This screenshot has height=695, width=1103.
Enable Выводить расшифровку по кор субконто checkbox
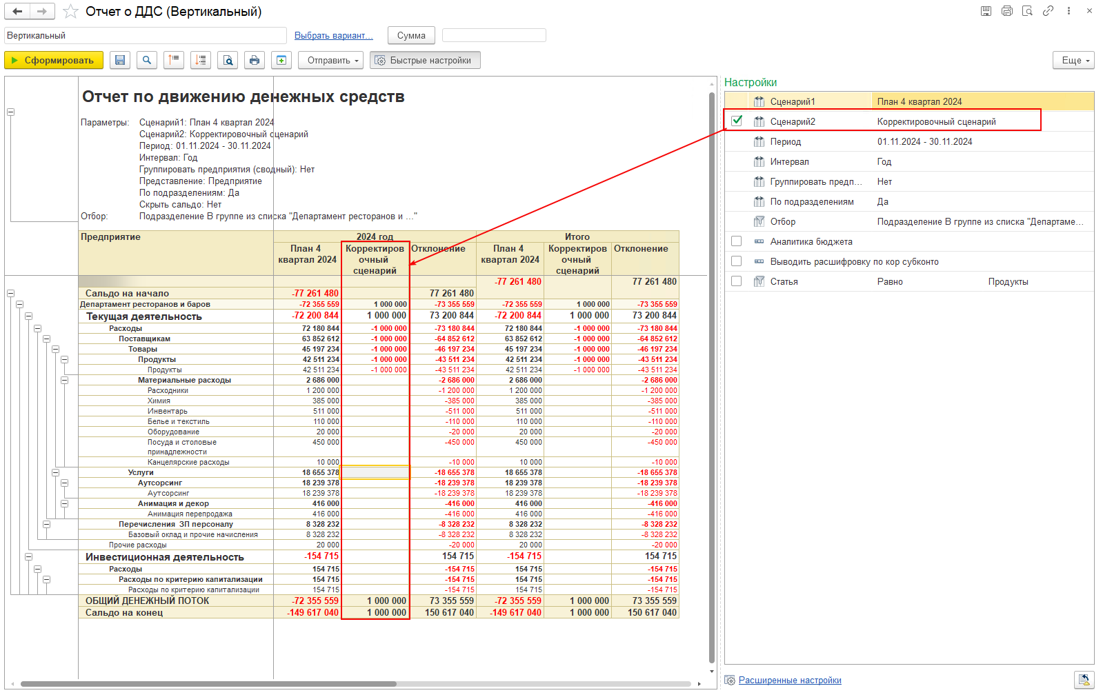click(737, 261)
